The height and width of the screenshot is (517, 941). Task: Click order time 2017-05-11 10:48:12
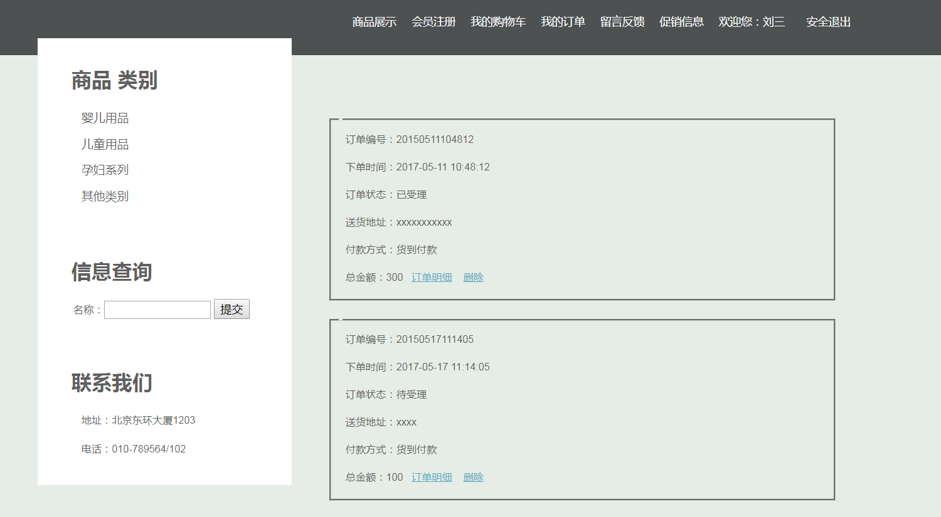click(443, 167)
